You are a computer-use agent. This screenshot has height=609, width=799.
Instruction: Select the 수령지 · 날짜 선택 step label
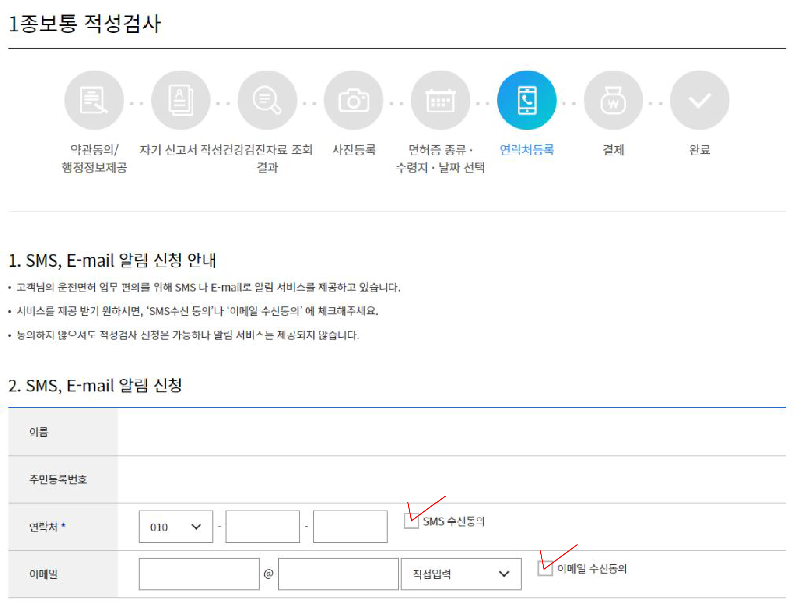tap(441, 168)
